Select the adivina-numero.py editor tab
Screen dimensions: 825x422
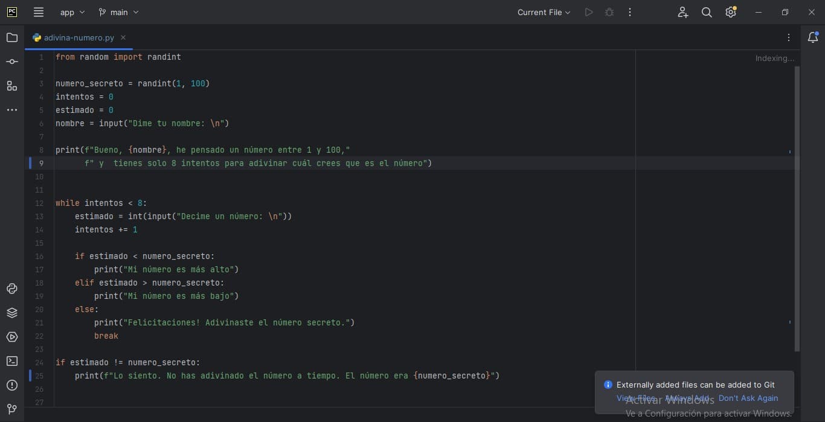(79, 37)
